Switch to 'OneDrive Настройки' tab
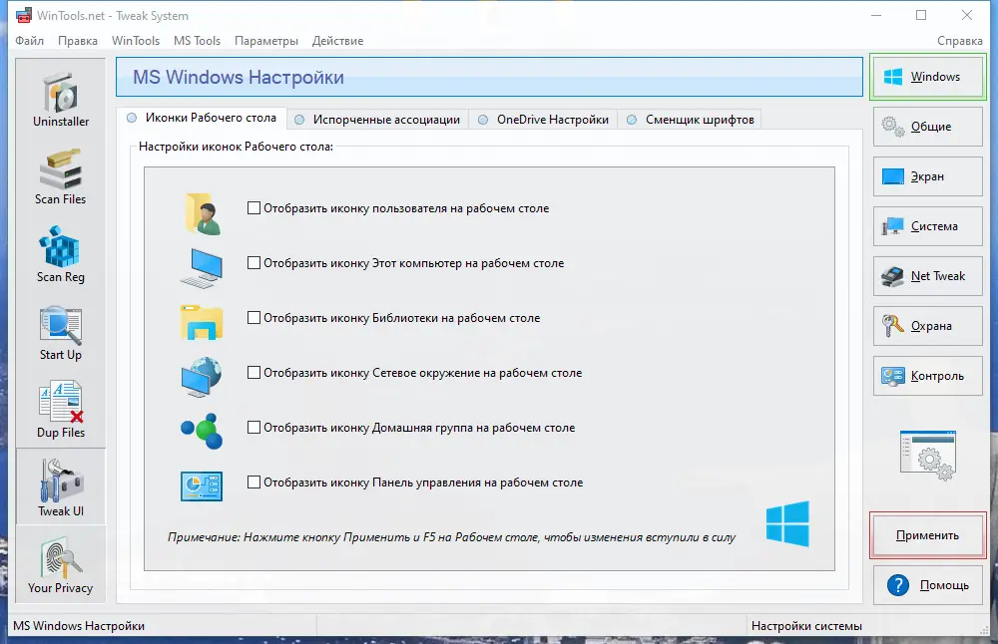The image size is (998, 644). pyautogui.click(x=544, y=120)
